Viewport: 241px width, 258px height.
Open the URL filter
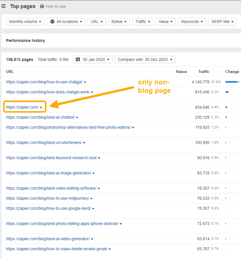tap(96, 21)
